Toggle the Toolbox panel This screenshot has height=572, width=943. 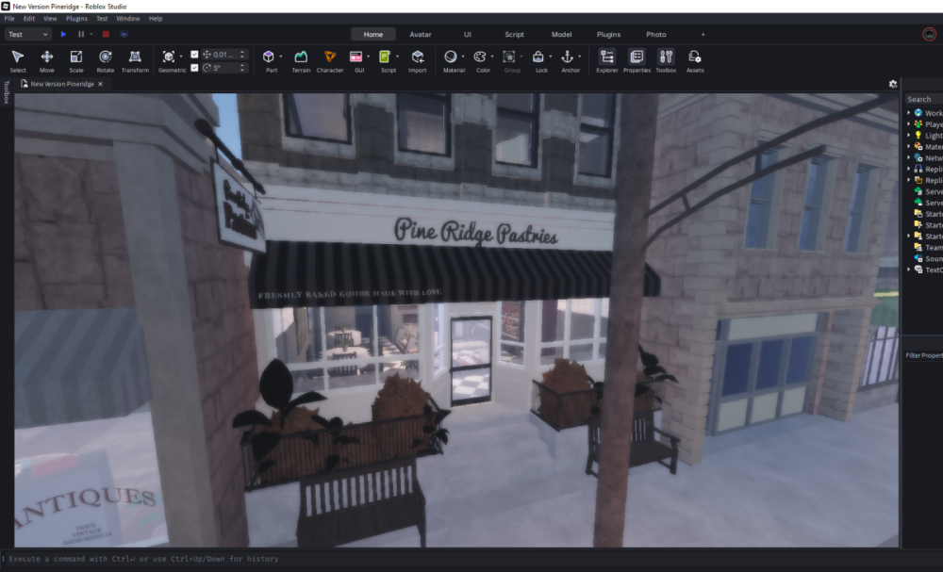(666, 60)
